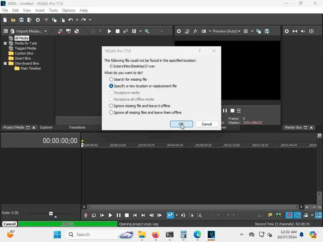Click the Undo arrow icon

[x=71, y=20]
